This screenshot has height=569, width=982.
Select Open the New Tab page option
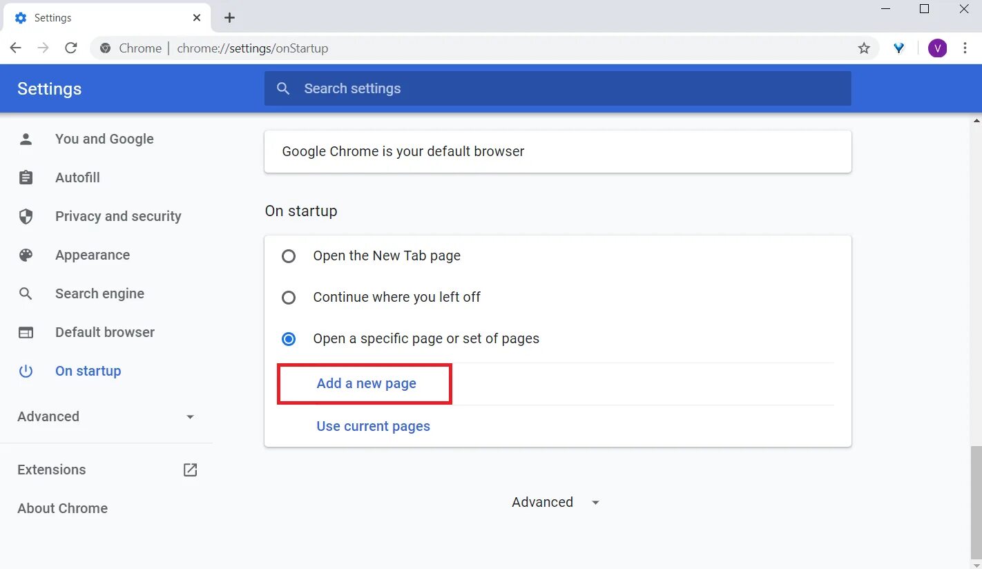click(x=289, y=256)
